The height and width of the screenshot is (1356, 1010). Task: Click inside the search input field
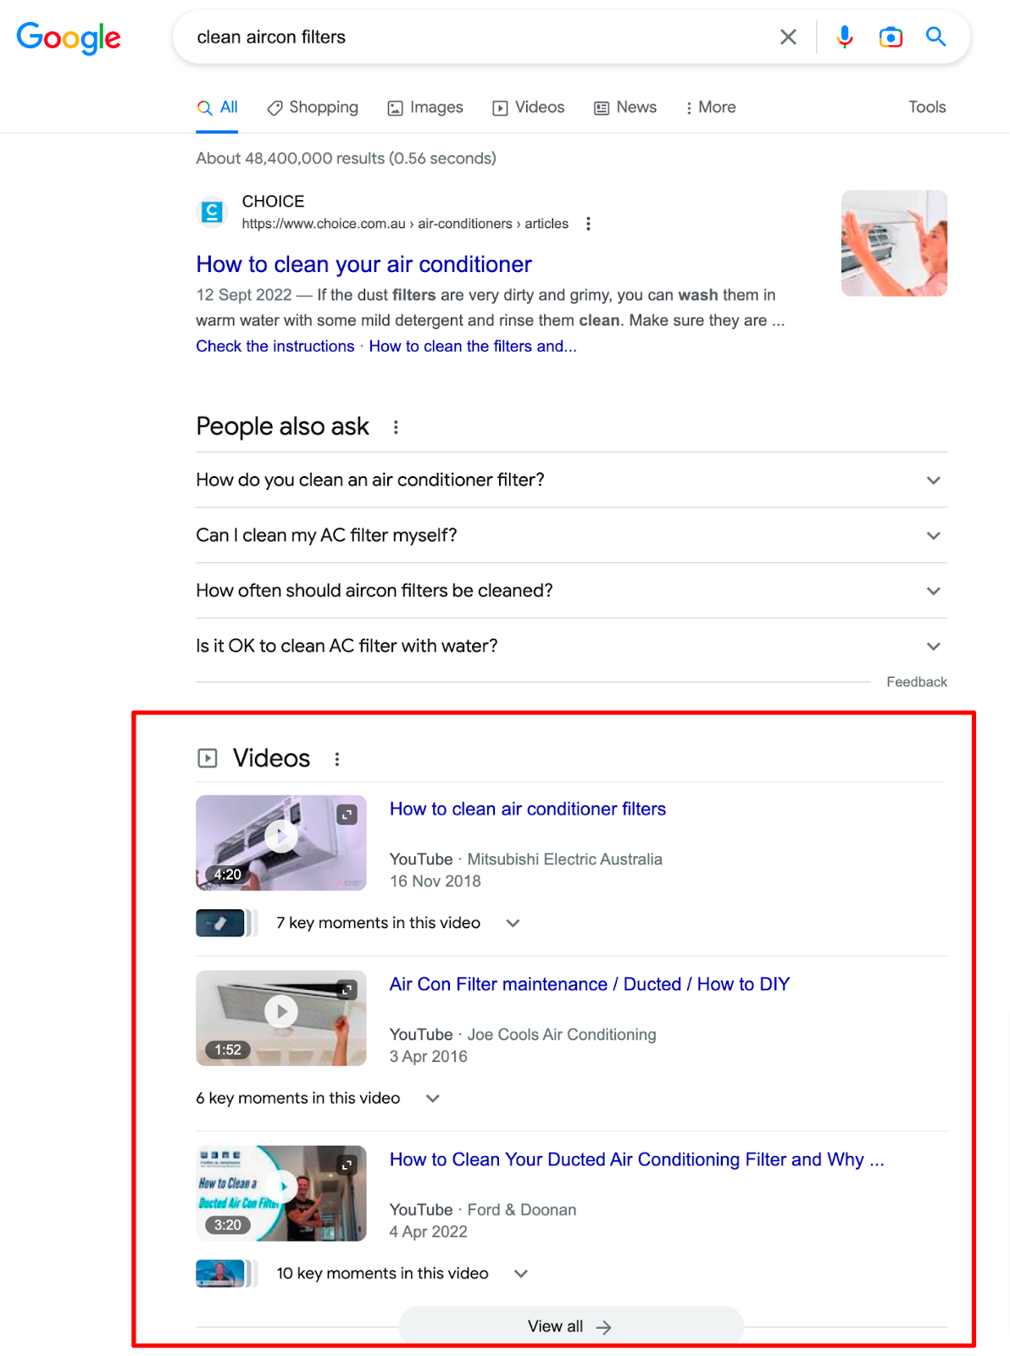click(x=474, y=37)
